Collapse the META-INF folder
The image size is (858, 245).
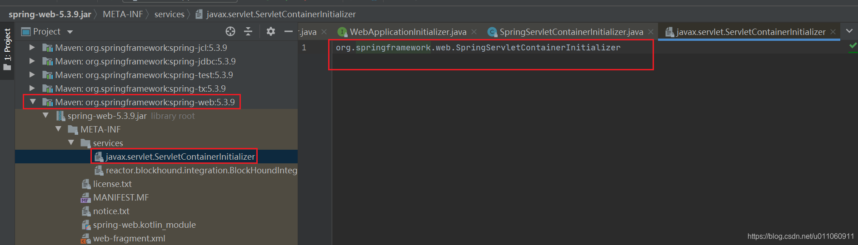58,129
